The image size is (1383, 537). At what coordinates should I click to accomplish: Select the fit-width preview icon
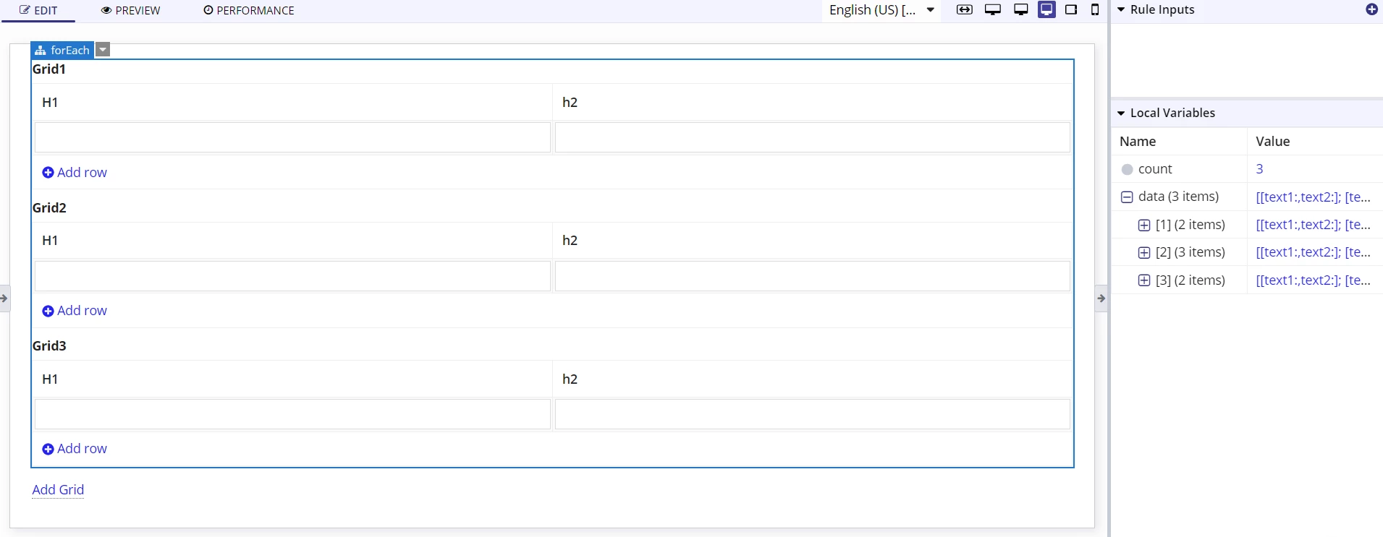(964, 10)
